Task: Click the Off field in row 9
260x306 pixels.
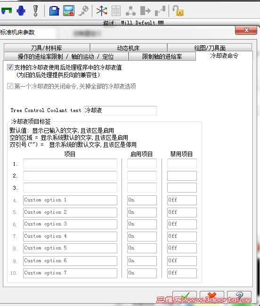Action: (182, 261)
